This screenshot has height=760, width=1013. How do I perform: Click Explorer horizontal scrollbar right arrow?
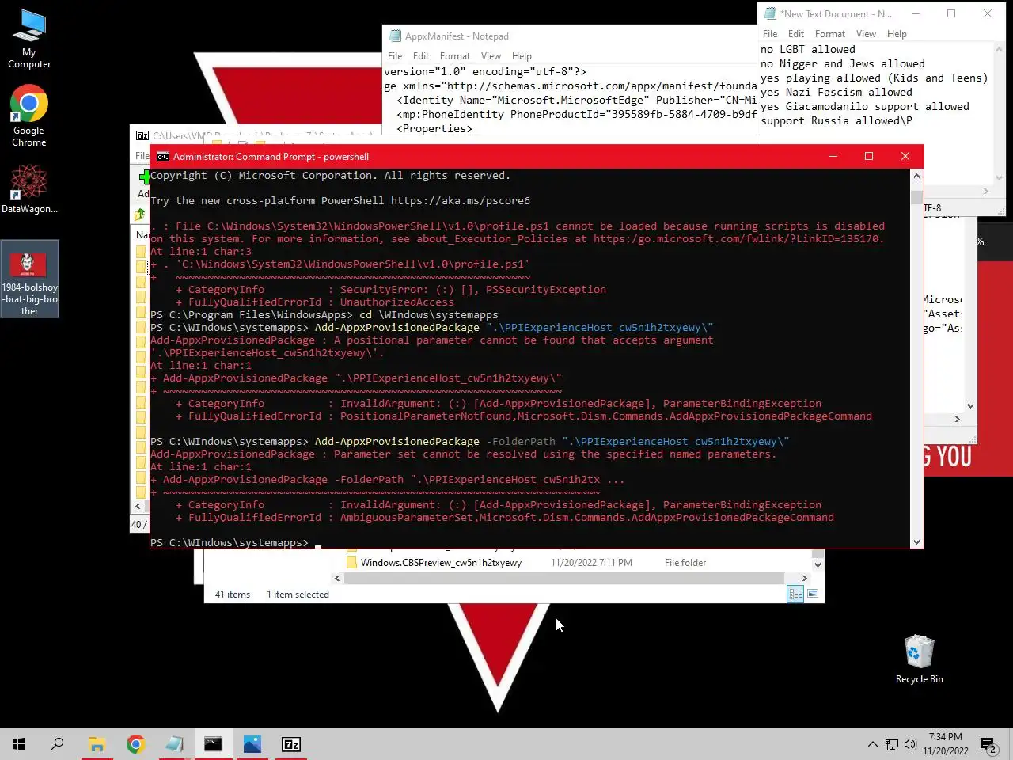click(x=805, y=578)
